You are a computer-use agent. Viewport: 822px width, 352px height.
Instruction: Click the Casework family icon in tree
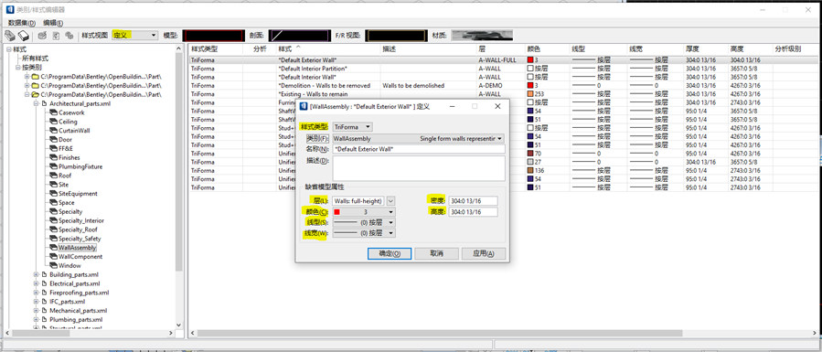click(x=53, y=112)
